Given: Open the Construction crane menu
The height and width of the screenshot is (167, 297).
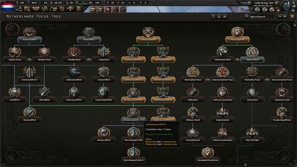Looking at the screenshot, I should point(53,9).
